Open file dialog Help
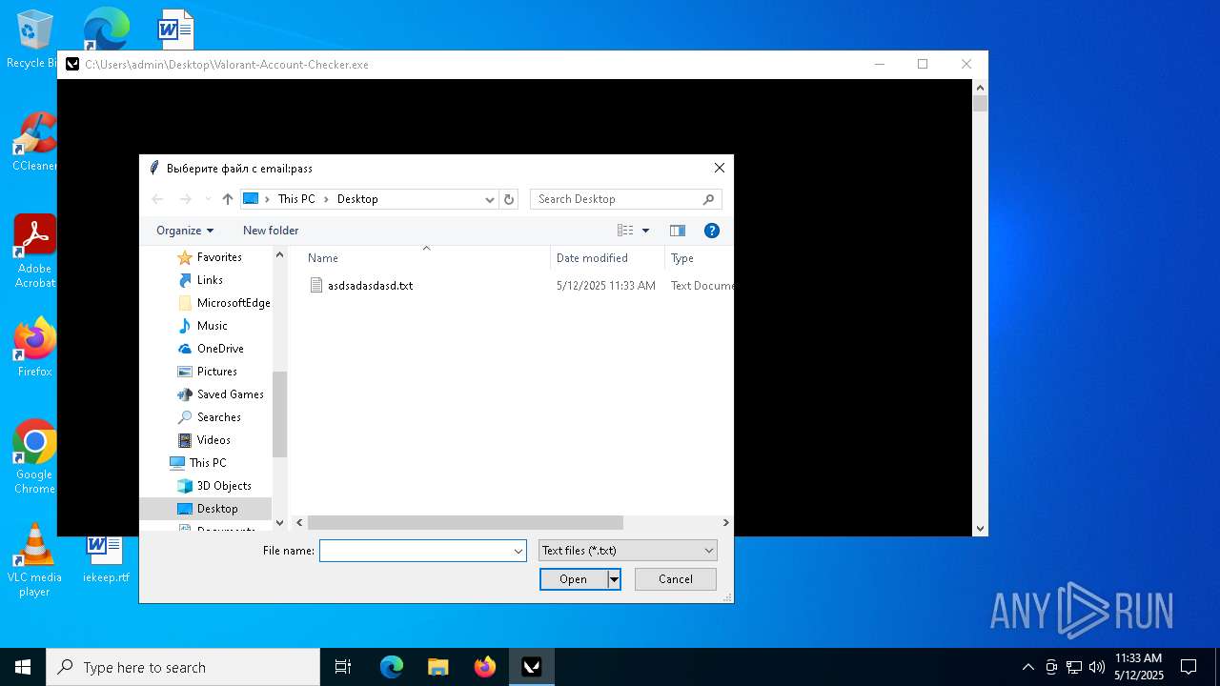This screenshot has width=1220, height=686. [x=711, y=231]
